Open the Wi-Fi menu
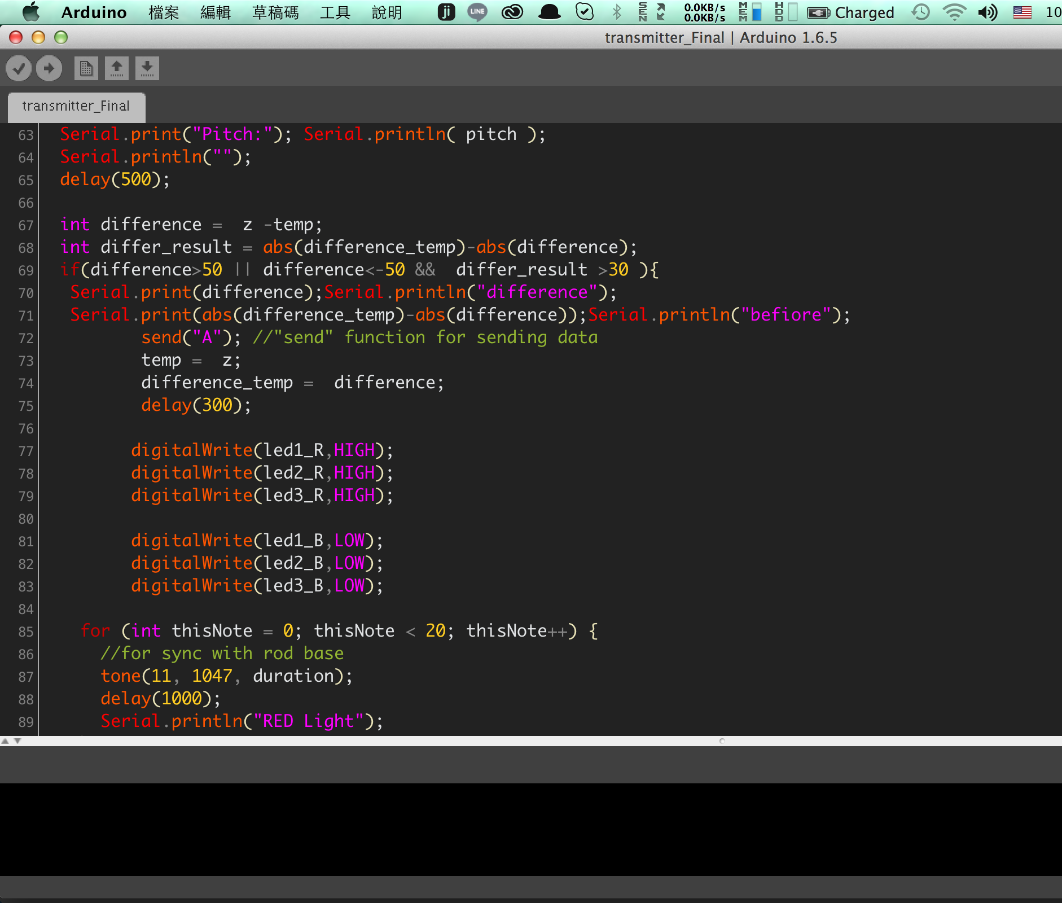 click(954, 12)
